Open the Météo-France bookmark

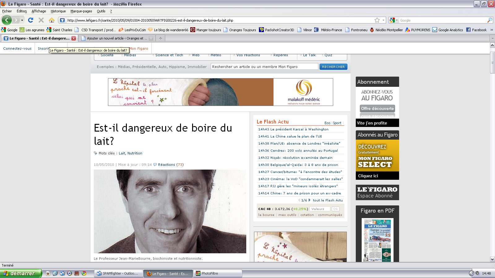pyautogui.click(x=328, y=30)
